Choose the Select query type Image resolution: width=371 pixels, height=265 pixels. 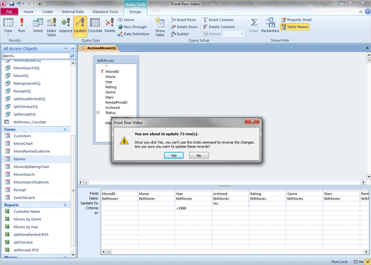38,26
